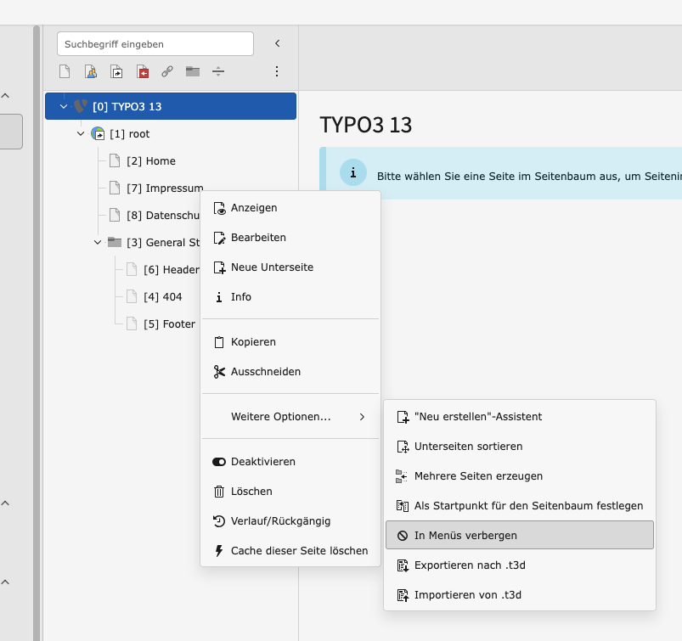Open the three-dot page tree options menu
The width and height of the screenshot is (682, 641).
point(276,71)
